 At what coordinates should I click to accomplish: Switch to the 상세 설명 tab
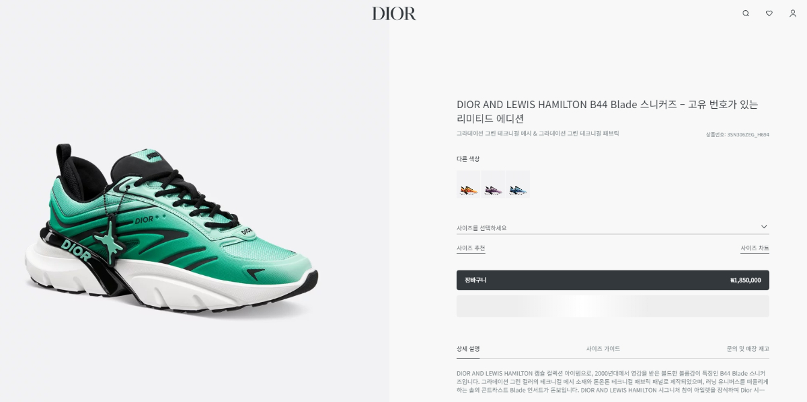point(468,349)
